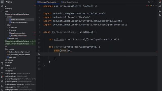Click the mutableStateOf call on line 10
This screenshot has height=91, width=162.
(77, 39)
